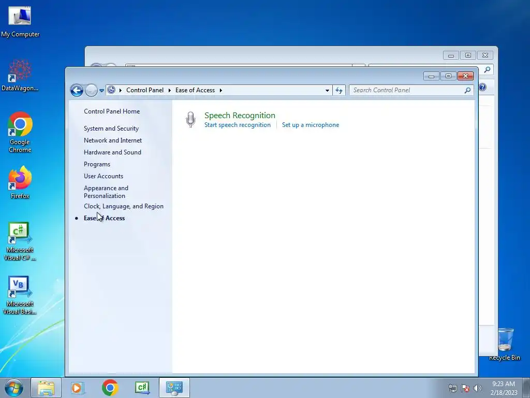530x398 pixels.
Task: Open Clock, Language, and Region category
Action: [123, 206]
